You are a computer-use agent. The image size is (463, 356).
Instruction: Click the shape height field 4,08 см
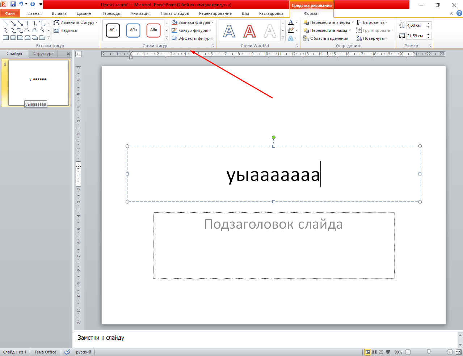click(x=416, y=25)
